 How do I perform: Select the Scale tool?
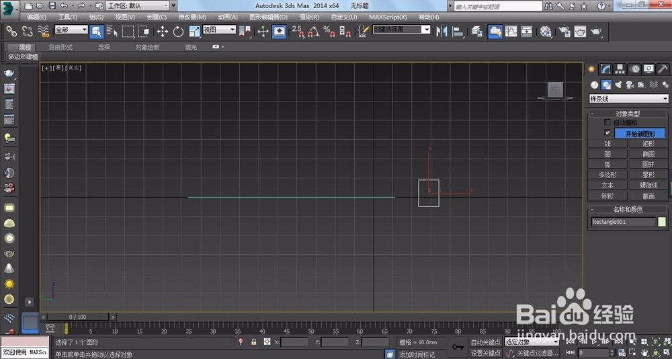(x=194, y=32)
